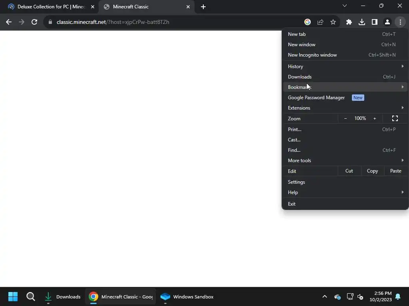Select the Minecraft Classic tab
The height and width of the screenshot is (306, 409).
[146, 7]
